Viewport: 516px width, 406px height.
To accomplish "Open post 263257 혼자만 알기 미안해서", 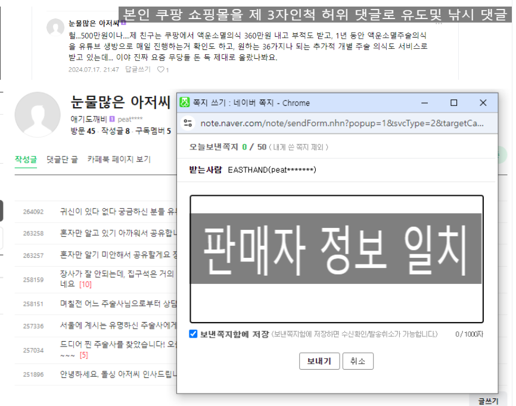I will click(119, 255).
